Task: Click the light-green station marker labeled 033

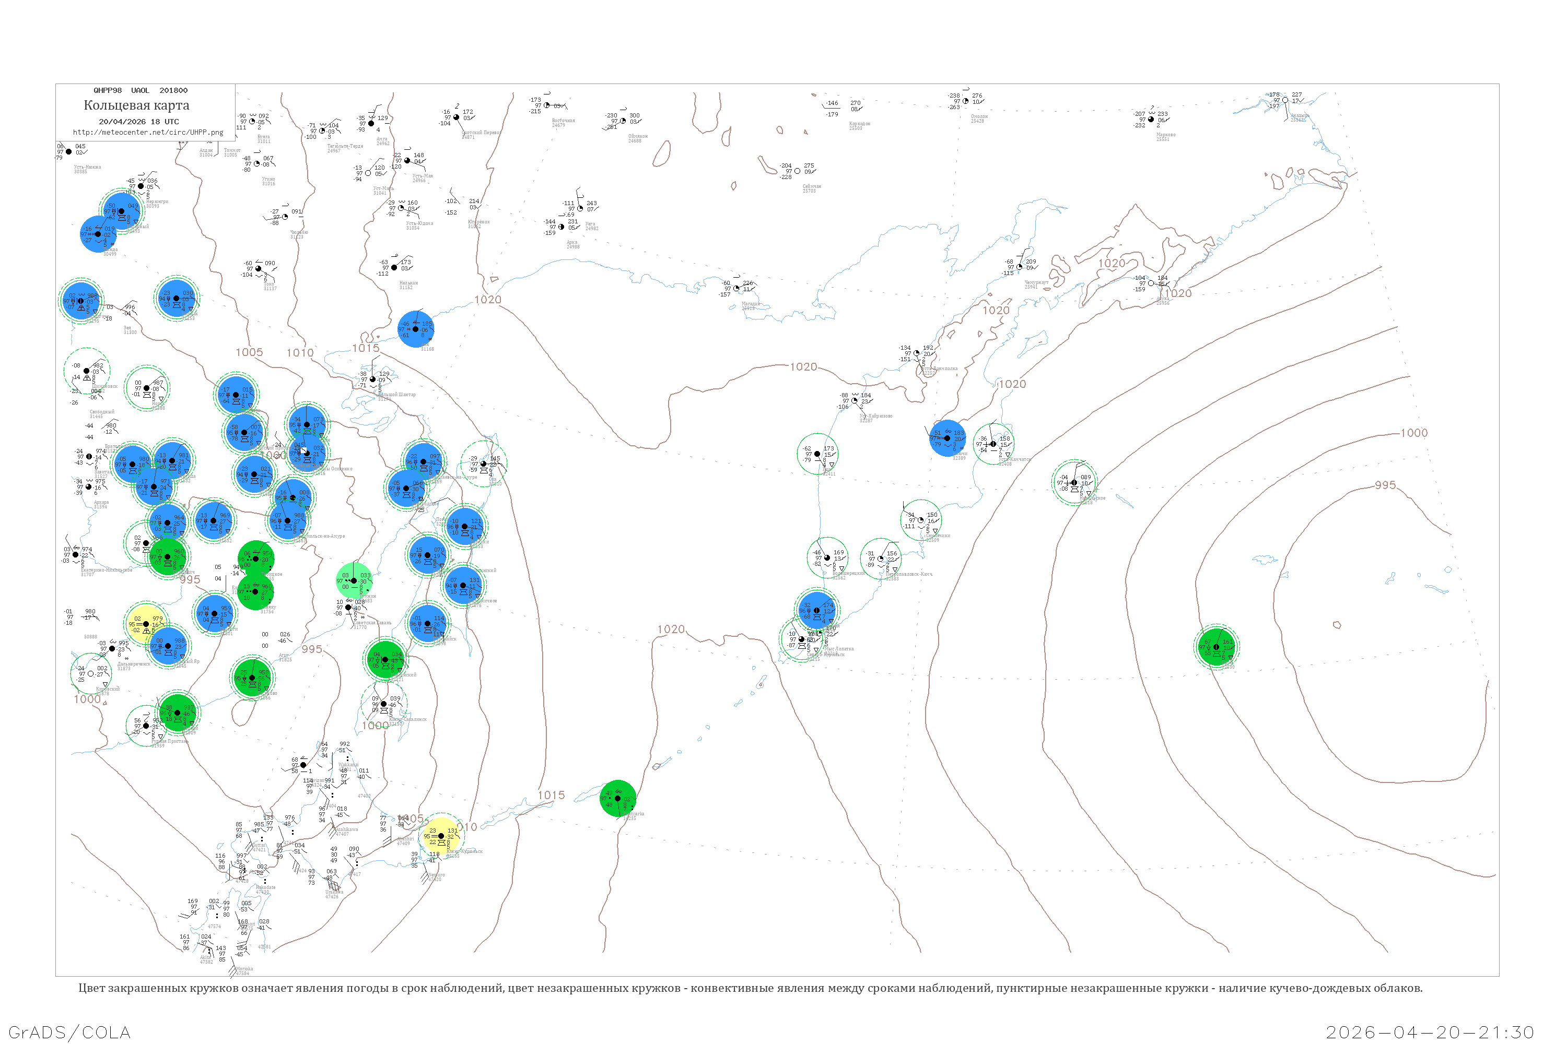Action: 354,580
